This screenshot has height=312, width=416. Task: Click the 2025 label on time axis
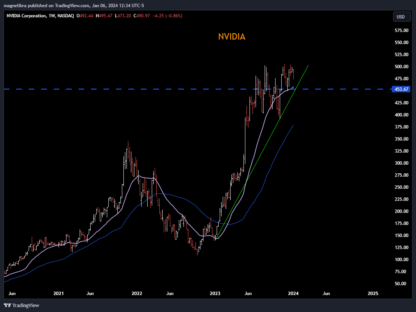point(373,293)
